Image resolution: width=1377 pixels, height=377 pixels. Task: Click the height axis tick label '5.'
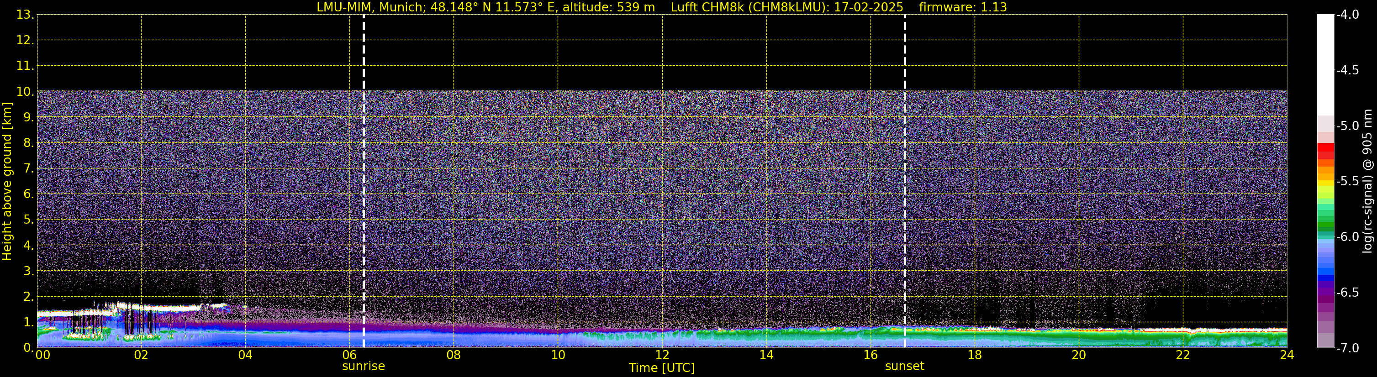point(29,220)
